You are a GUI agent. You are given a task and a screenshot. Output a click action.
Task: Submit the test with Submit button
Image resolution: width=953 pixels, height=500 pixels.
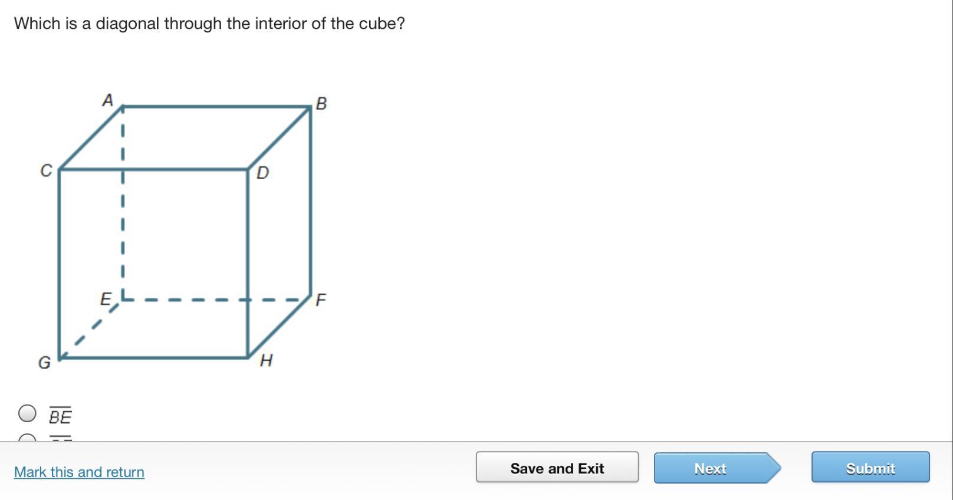point(870,468)
